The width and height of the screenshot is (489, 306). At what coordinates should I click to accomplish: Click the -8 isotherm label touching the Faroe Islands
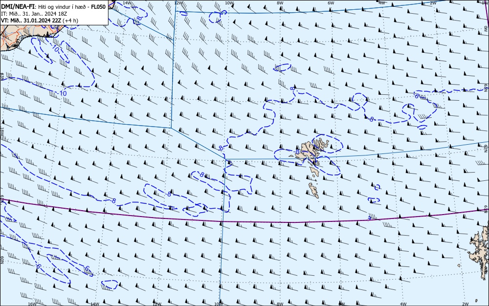[297, 152]
